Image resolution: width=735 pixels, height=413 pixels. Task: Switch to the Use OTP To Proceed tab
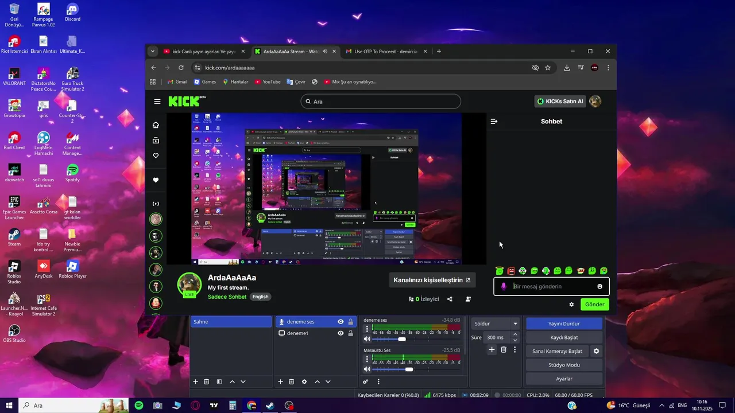coord(386,51)
